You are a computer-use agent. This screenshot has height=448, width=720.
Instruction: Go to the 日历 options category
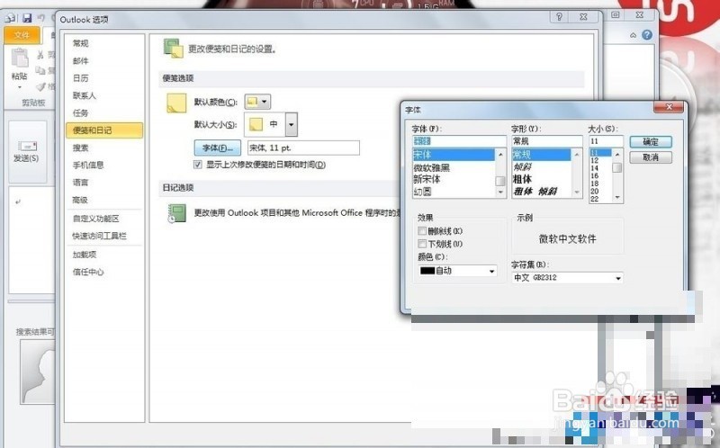point(81,78)
